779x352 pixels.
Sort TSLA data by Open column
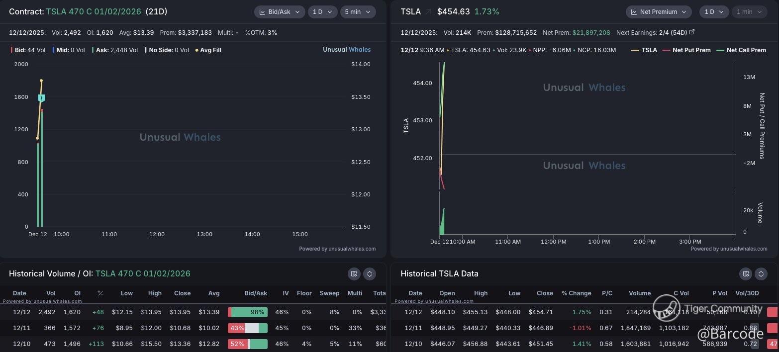click(x=447, y=293)
